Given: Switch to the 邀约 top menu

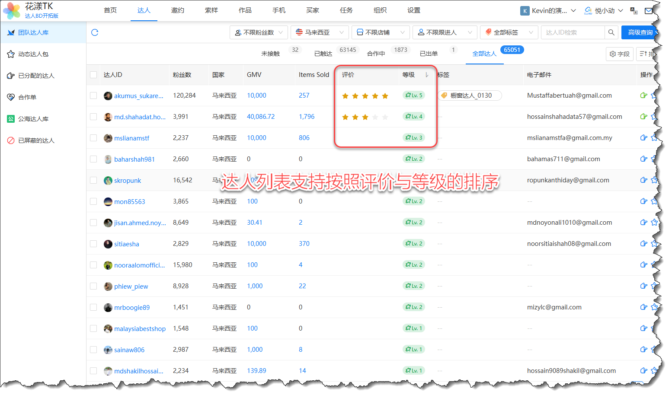Looking at the screenshot, I should (x=177, y=10).
